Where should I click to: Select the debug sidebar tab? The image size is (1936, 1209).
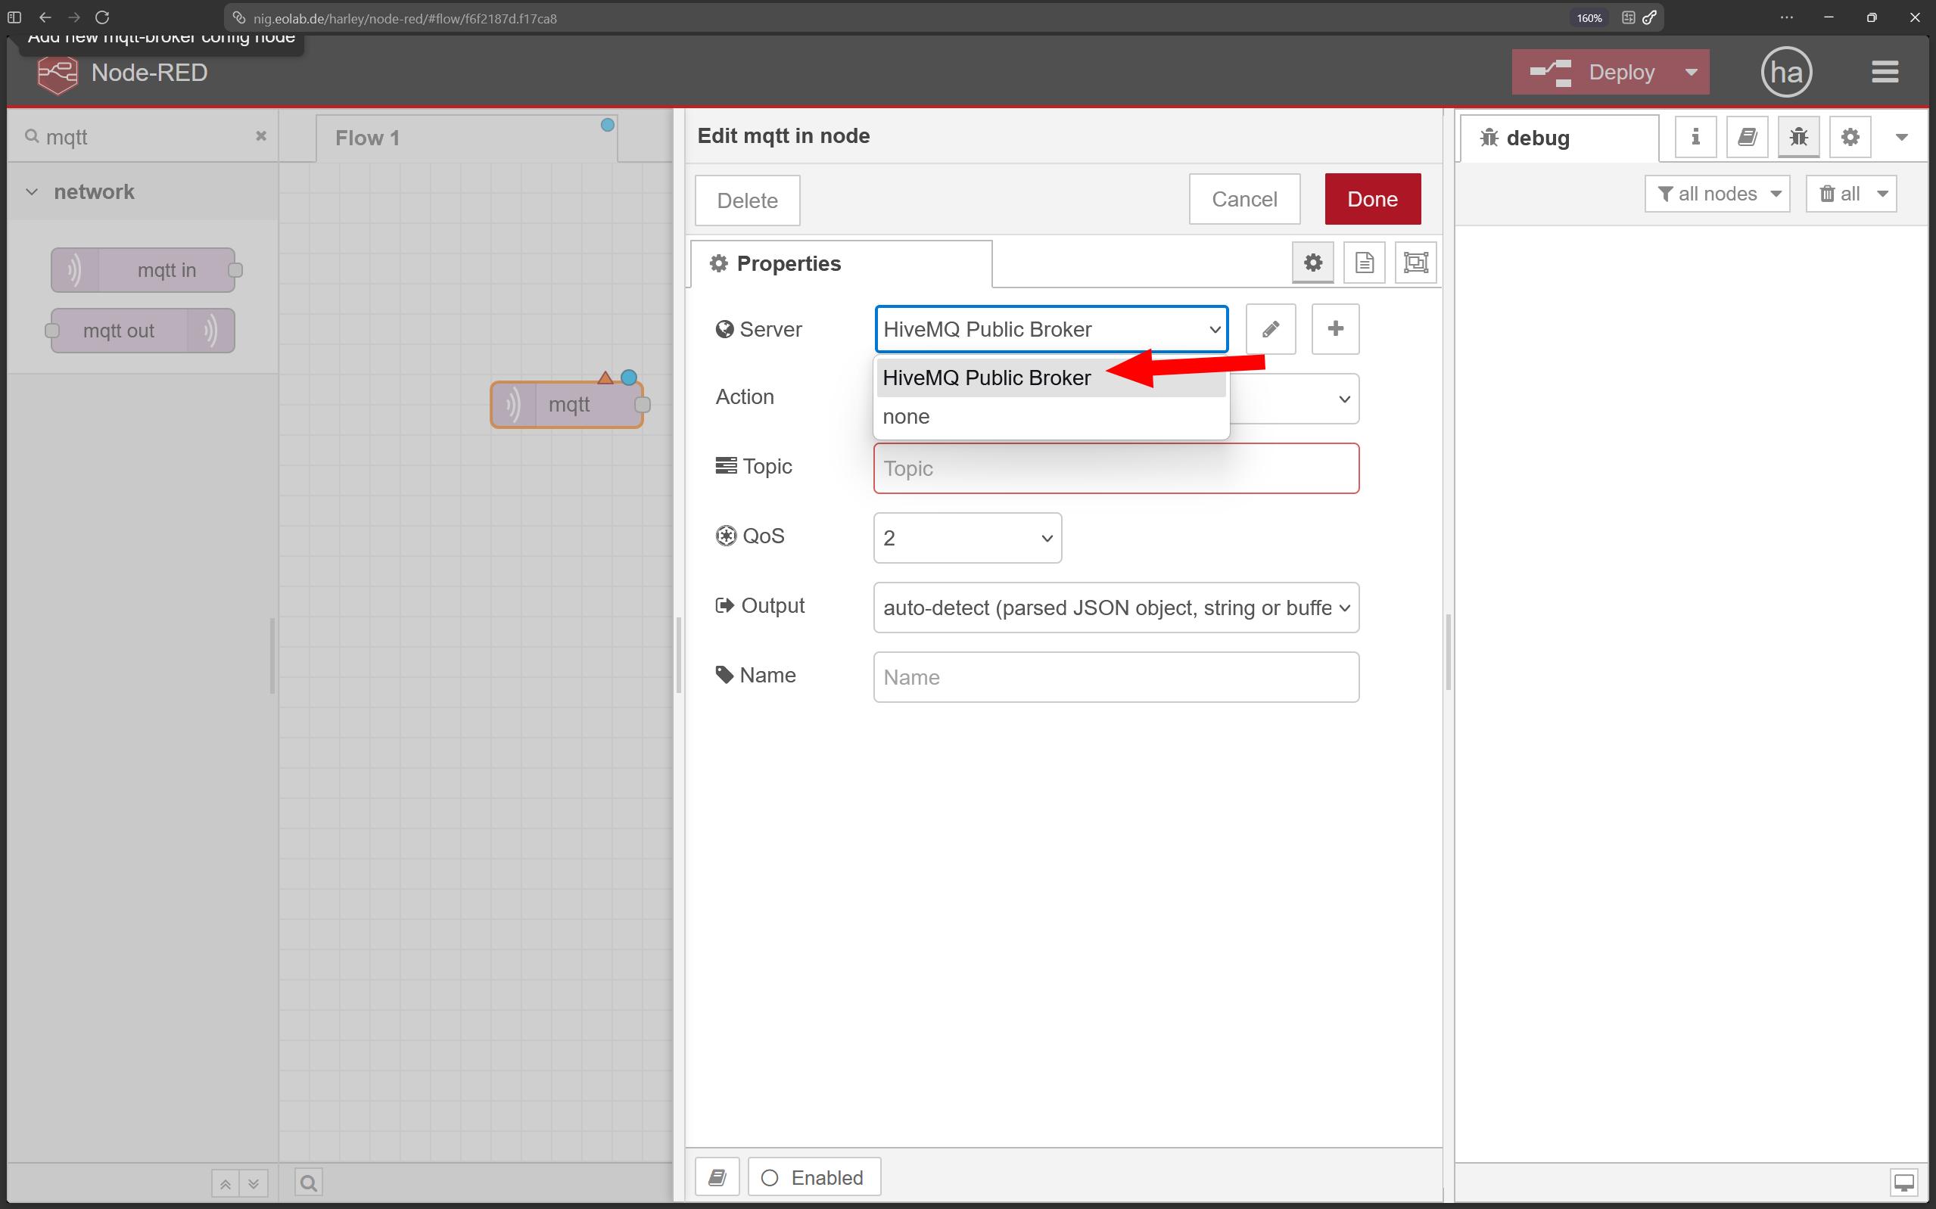pyautogui.click(x=1558, y=138)
